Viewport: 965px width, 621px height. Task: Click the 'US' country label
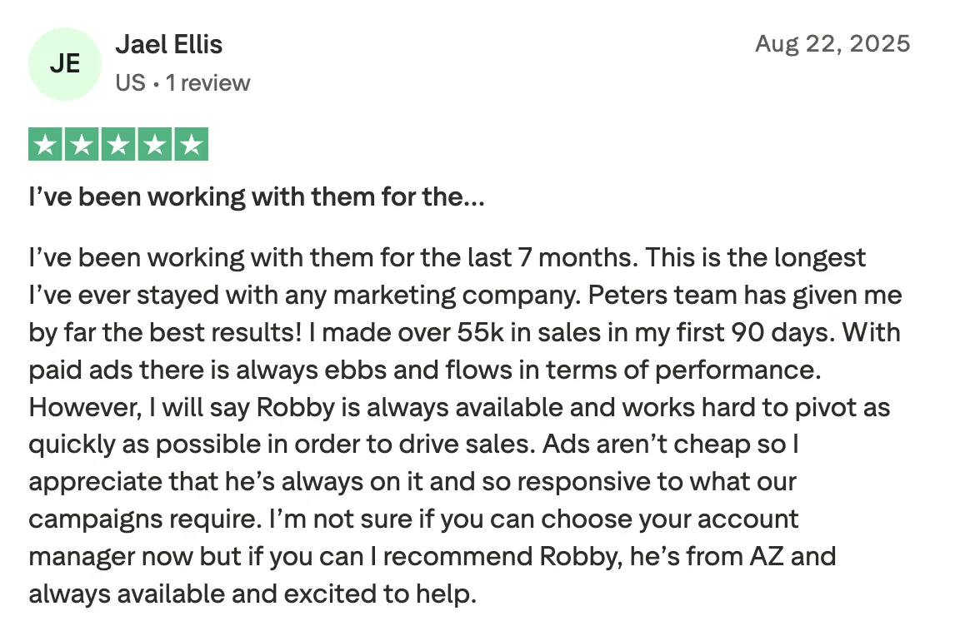[x=130, y=83]
